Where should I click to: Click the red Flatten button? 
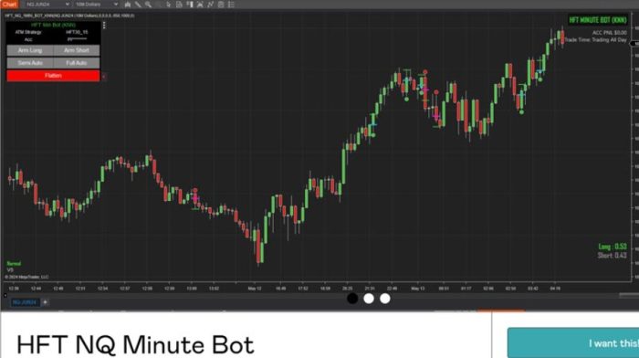pyautogui.click(x=53, y=76)
